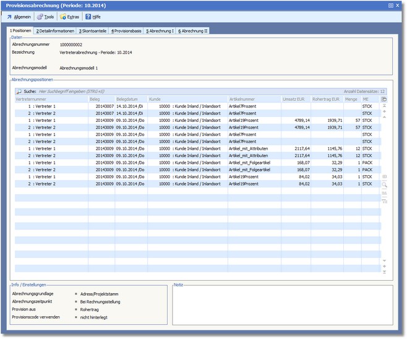
Task: Go to the Provisionsbasis tab
Action: [126, 30]
